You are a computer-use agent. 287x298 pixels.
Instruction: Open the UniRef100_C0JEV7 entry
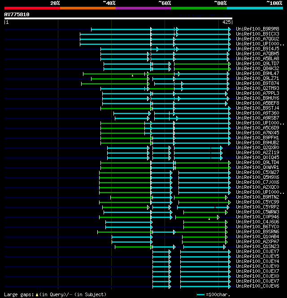(x=257, y=281)
